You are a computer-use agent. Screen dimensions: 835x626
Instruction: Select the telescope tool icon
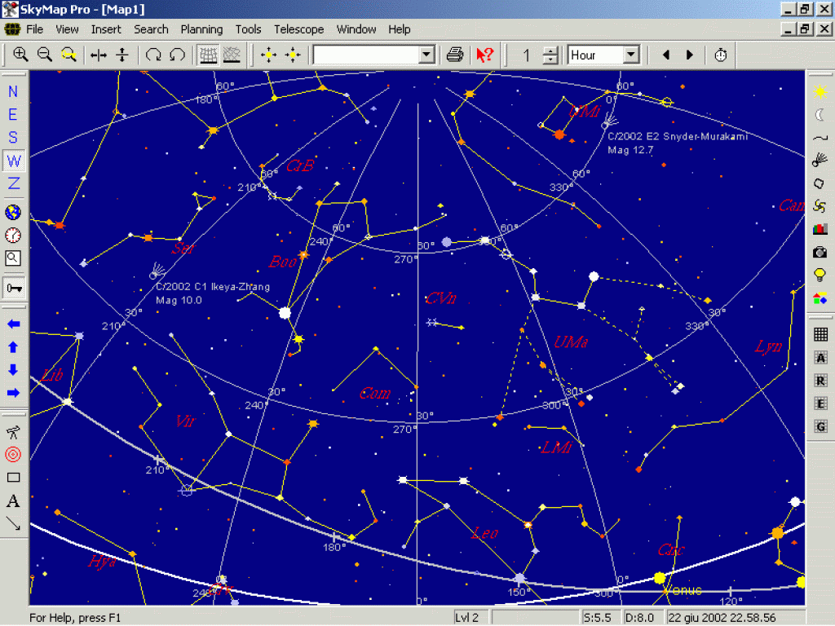coord(13,431)
